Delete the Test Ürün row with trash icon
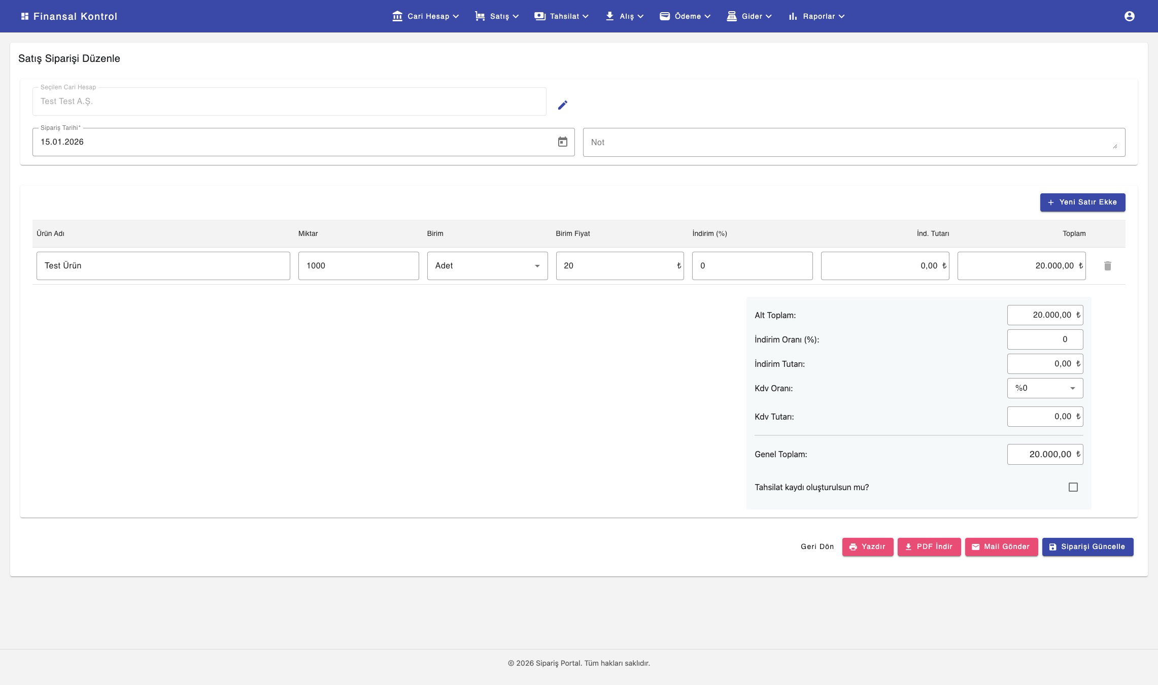 (x=1107, y=266)
